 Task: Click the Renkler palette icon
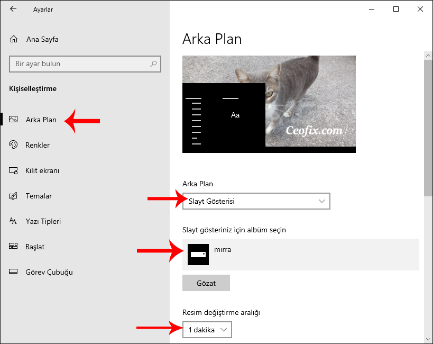(13, 144)
